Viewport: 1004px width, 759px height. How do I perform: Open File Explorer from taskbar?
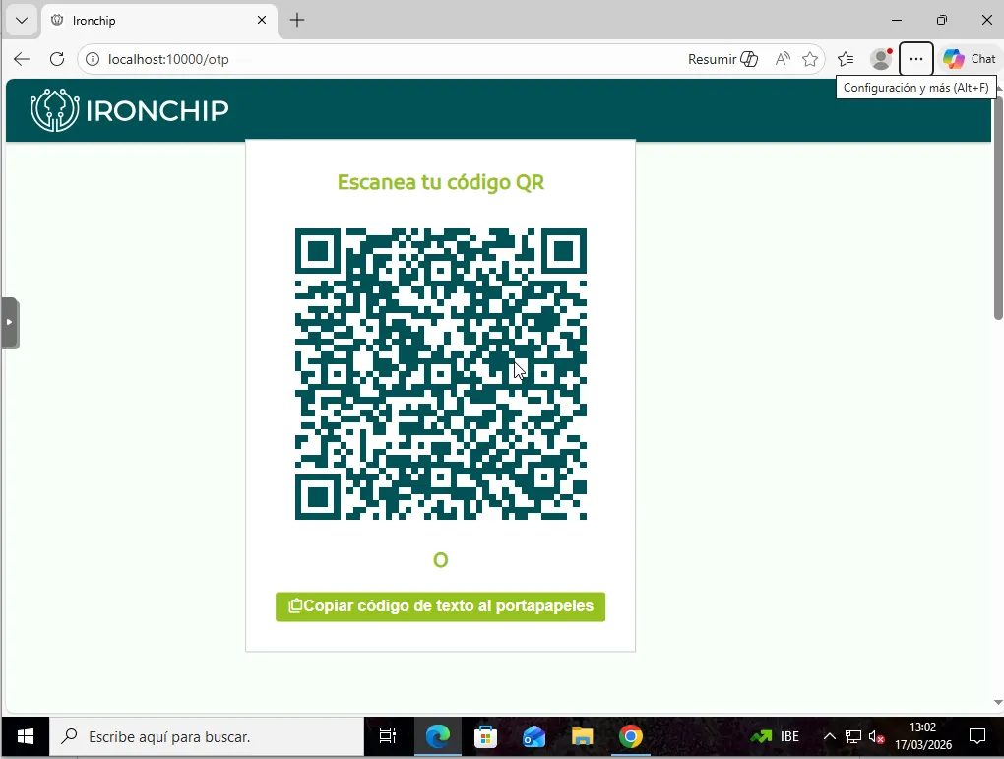582,736
